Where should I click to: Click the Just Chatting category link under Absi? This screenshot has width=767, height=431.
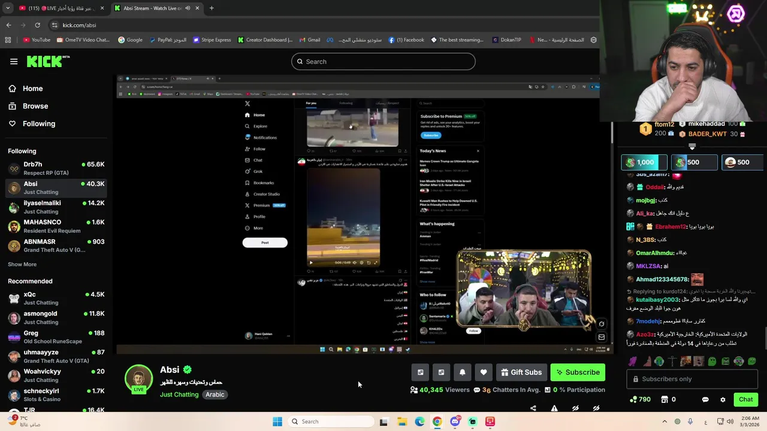pyautogui.click(x=179, y=394)
